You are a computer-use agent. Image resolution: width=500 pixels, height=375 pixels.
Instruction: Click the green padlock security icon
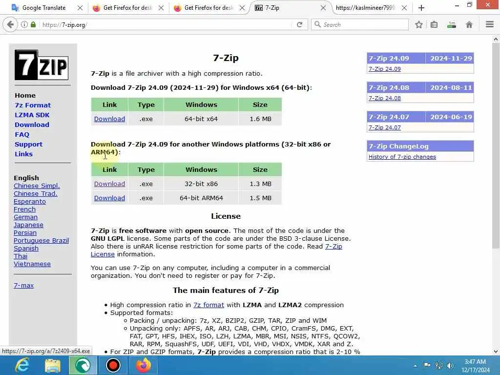click(x=33, y=24)
